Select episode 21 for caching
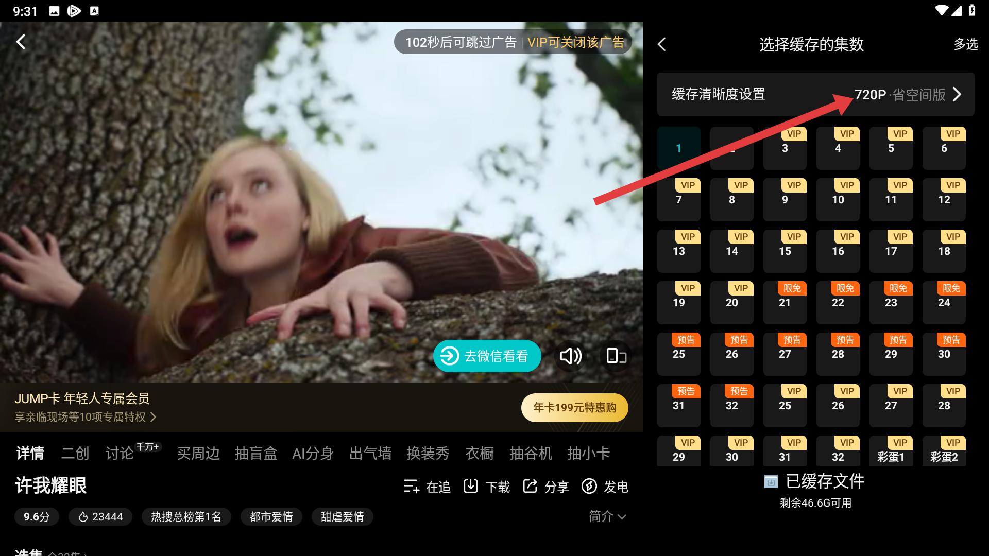 point(785,302)
